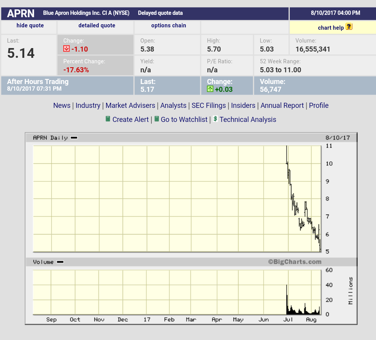Click the open price 5.38

click(147, 49)
